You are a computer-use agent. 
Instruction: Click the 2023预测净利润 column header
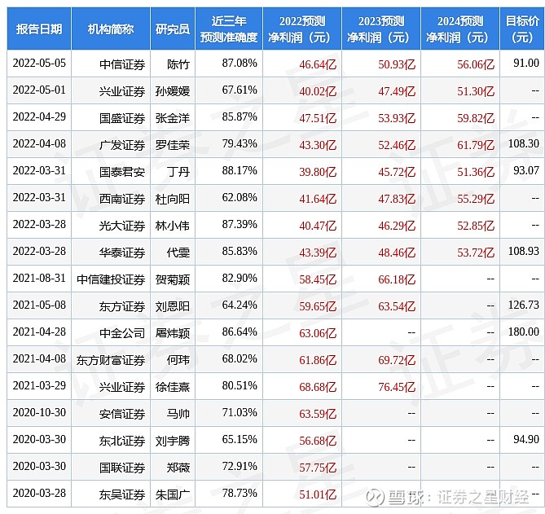click(x=381, y=29)
